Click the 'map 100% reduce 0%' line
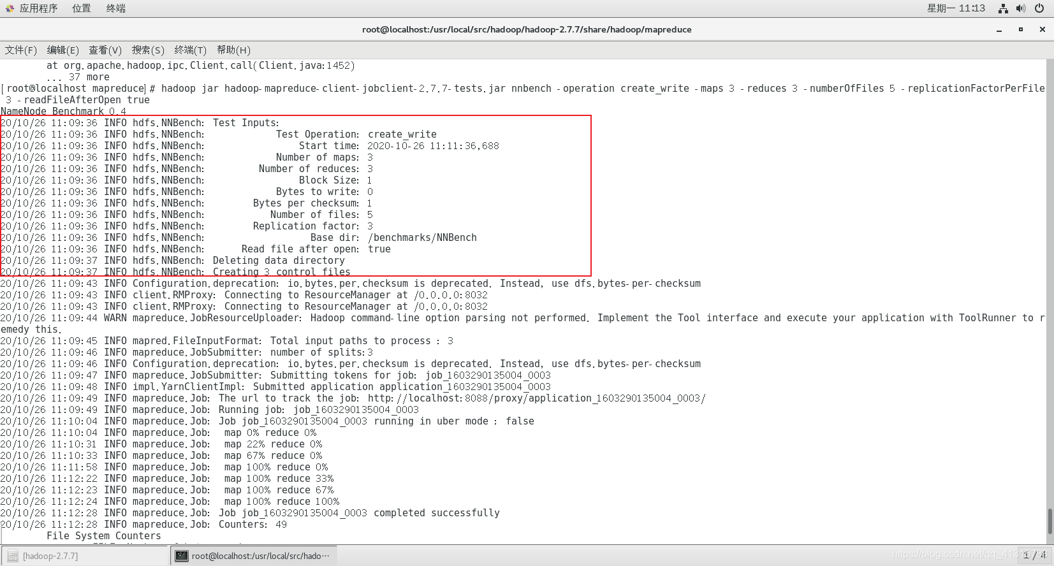1054x566 pixels. (164, 467)
